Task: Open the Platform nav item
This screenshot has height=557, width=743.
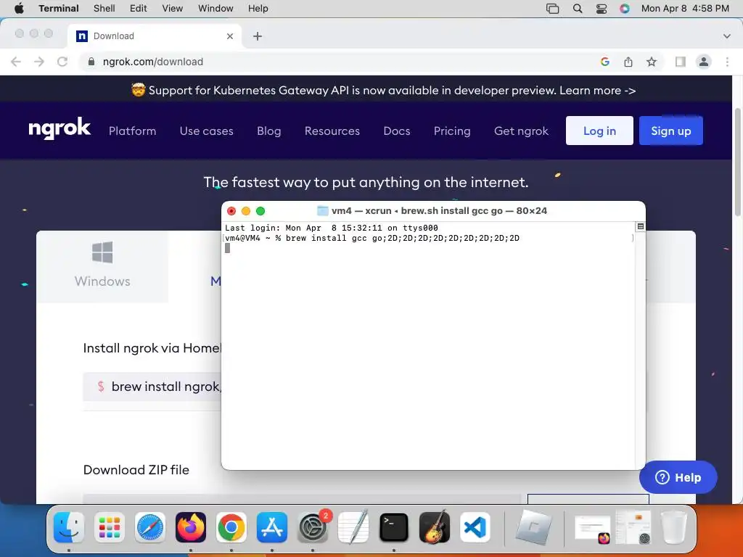Action: coord(132,131)
